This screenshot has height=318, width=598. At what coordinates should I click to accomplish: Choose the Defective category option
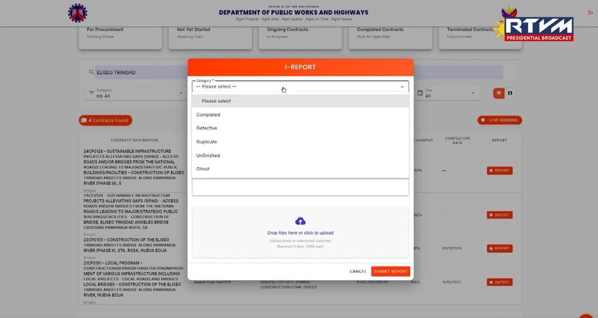(300, 128)
